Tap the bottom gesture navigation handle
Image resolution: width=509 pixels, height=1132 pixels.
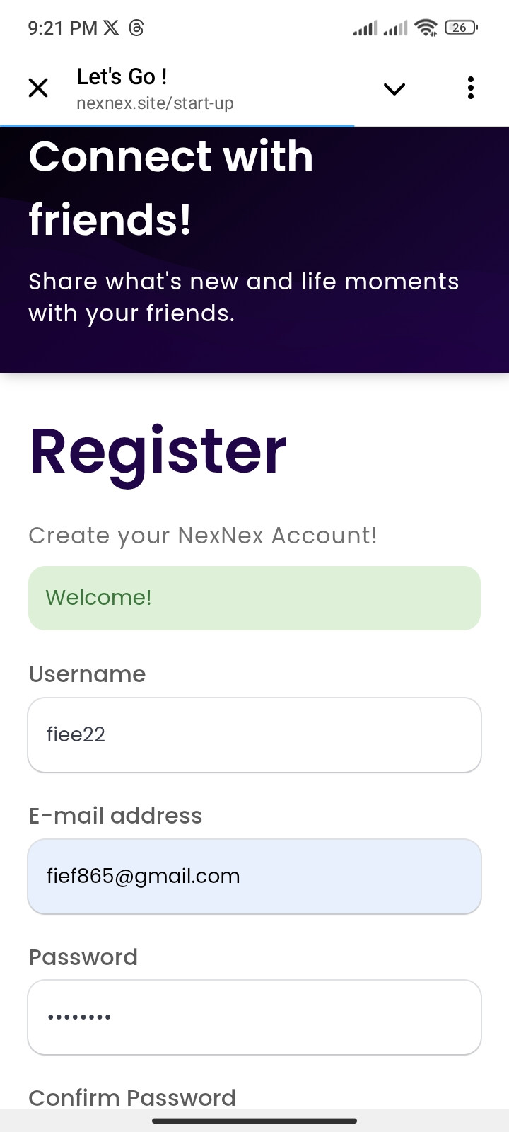[255, 1121]
